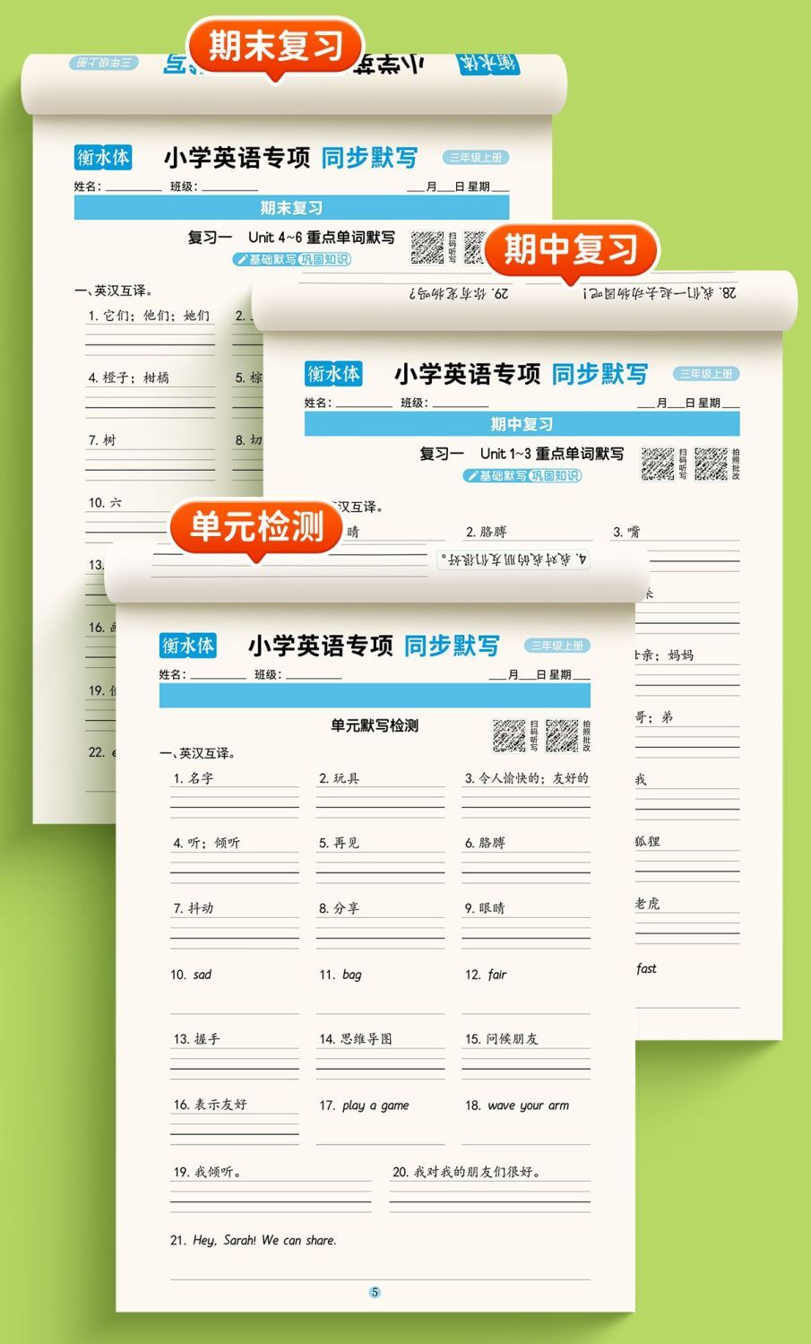Click 2. 胳膊 on the 期中复习 sheet
Viewport: 811px width, 1344px height.
click(486, 532)
